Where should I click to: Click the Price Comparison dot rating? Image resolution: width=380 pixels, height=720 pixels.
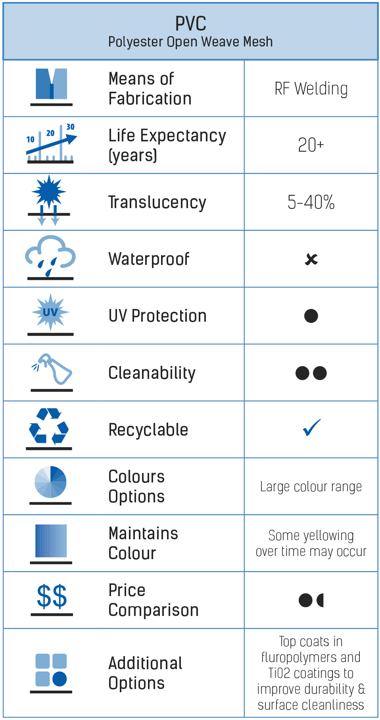(x=311, y=600)
